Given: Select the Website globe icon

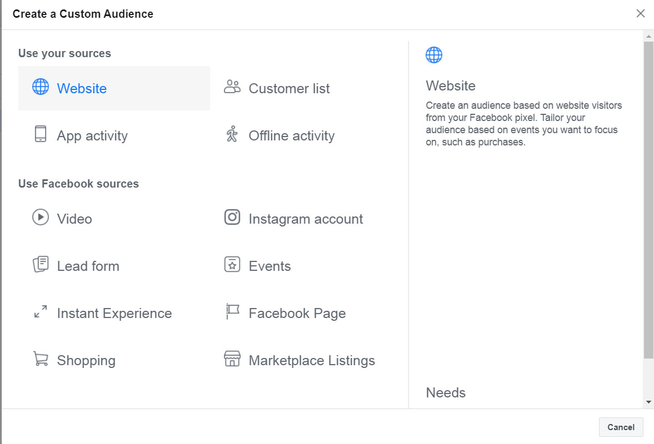Looking at the screenshot, I should [x=41, y=87].
